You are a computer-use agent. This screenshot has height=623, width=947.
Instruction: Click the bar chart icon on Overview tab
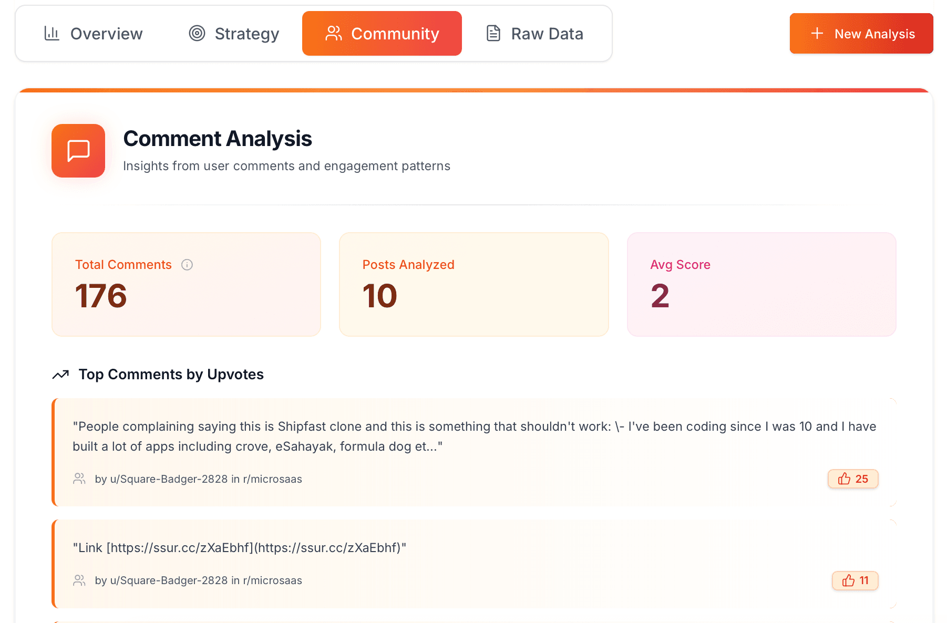coord(52,33)
